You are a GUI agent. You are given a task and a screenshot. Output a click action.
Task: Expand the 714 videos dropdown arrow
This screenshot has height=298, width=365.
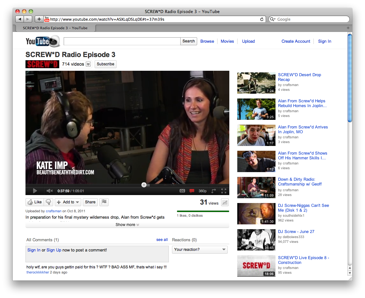88,64
